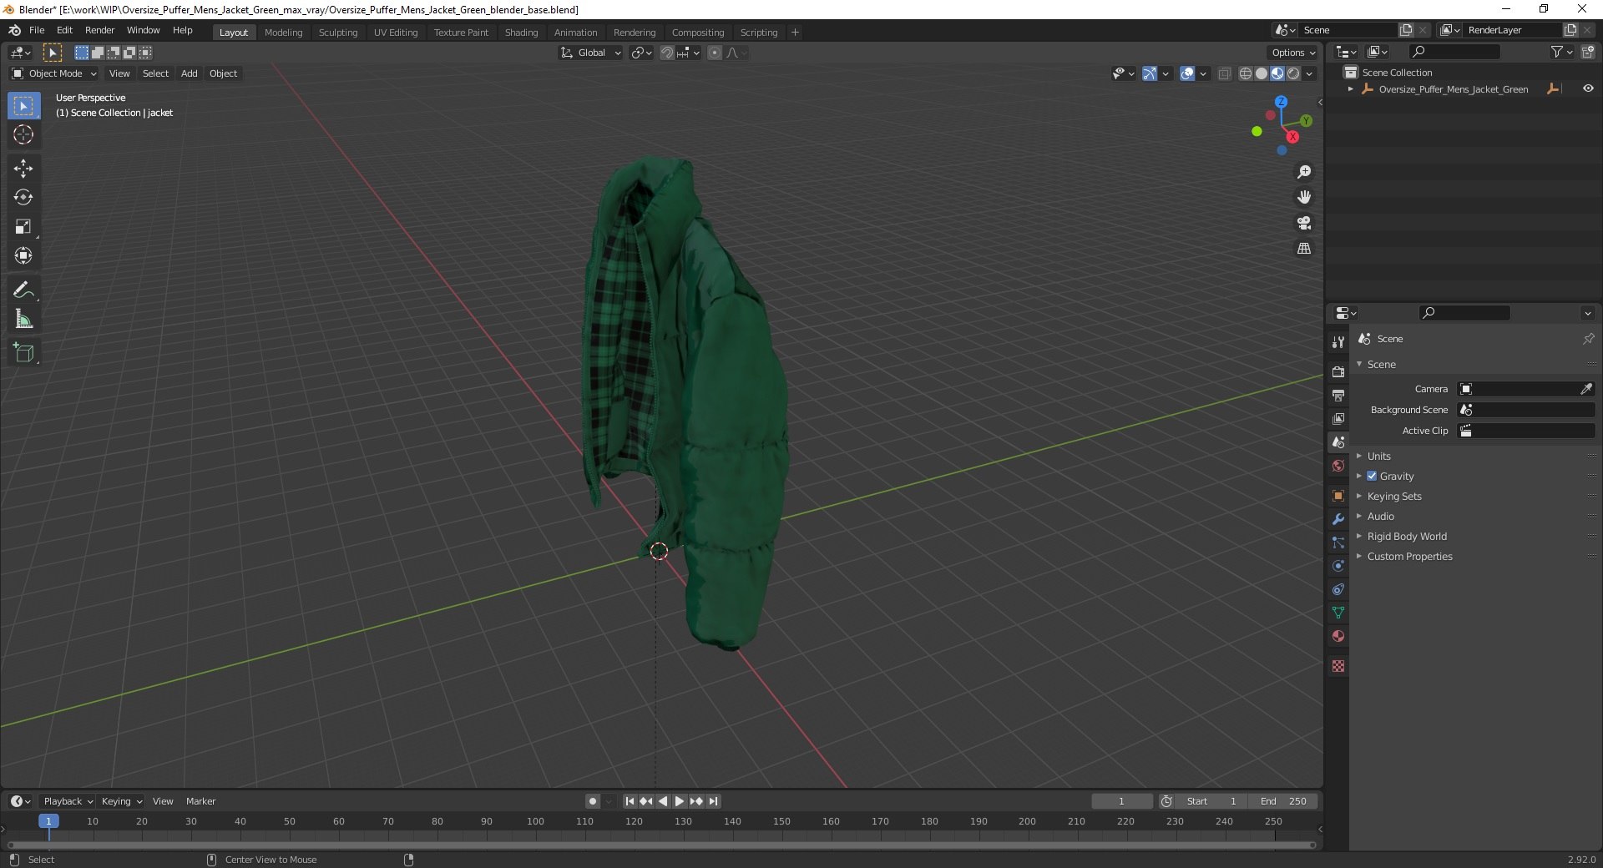
Task: Jump to the last frame
Action: (x=713, y=801)
